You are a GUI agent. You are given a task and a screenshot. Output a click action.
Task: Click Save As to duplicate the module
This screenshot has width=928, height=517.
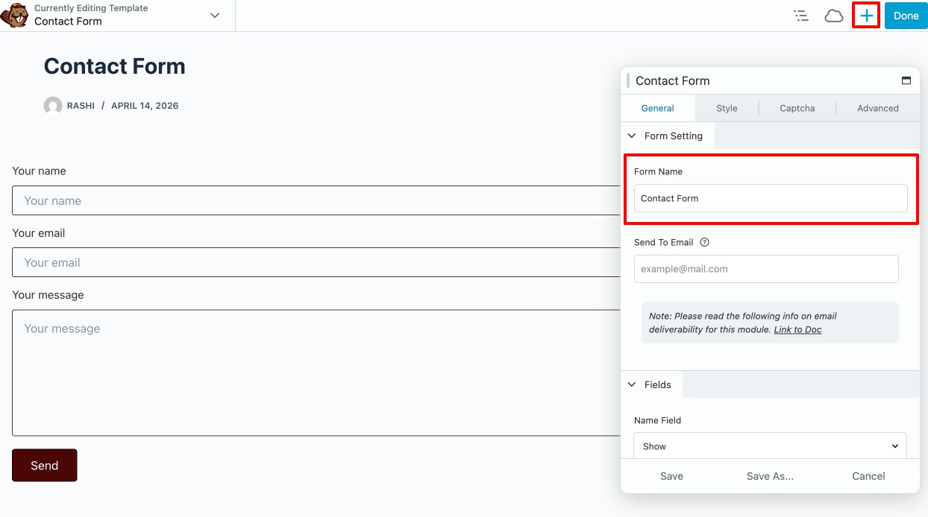click(770, 475)
